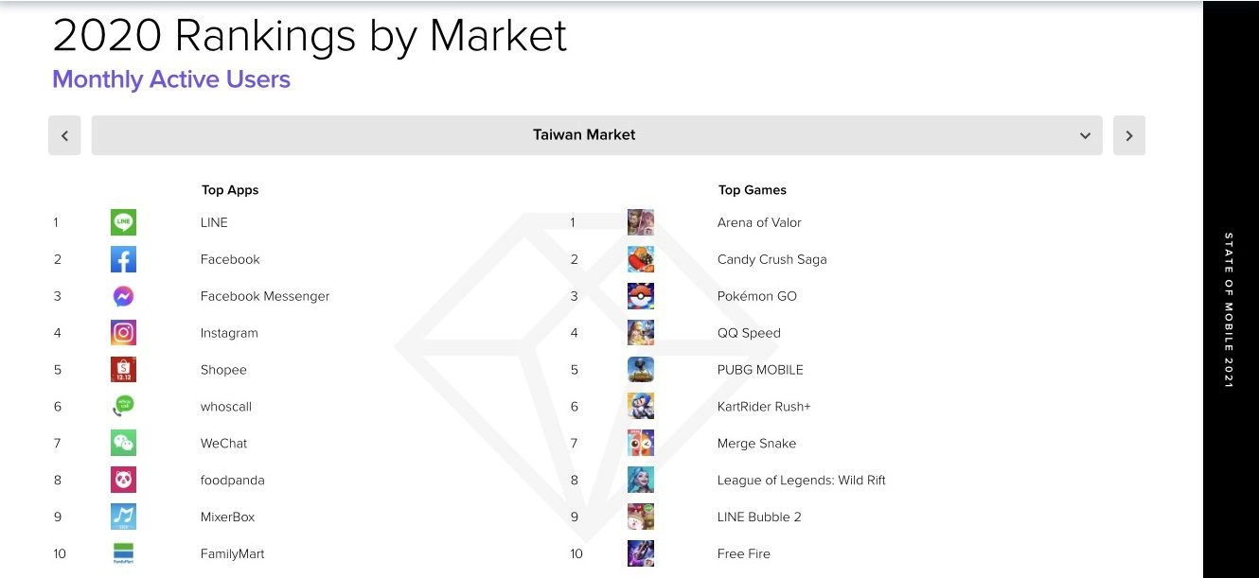Go to the previous market

[x=64, y=135]
